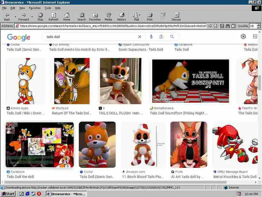Go to the Home page

tap(67, 17)
